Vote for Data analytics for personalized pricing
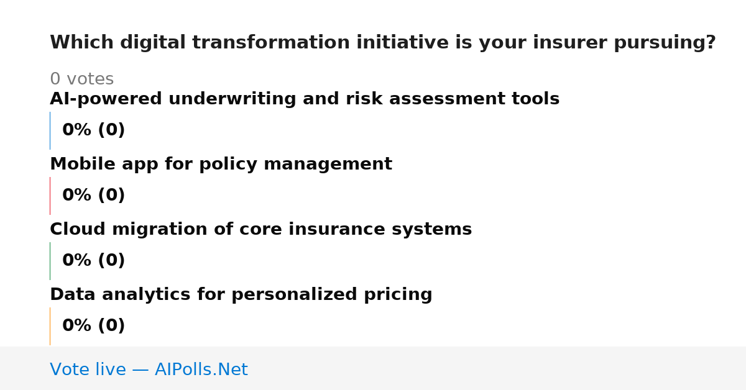This screenshot has width=746, height=390. pyautogui.click(x=241, y=295)
